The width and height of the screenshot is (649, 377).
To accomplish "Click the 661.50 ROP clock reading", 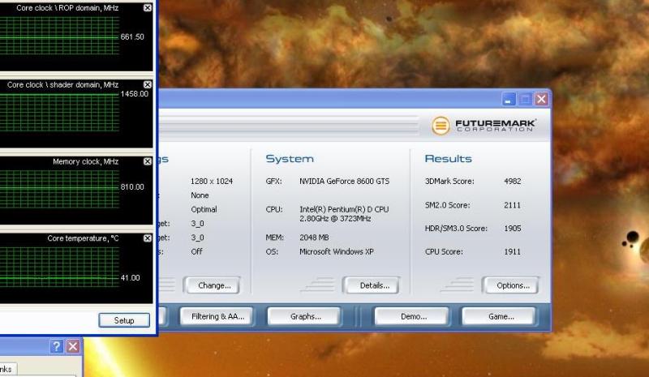I will [x=132, y=36].
